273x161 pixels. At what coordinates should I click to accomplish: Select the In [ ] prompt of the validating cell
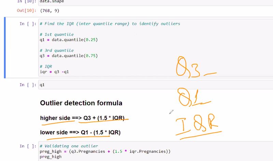(27, 146)
